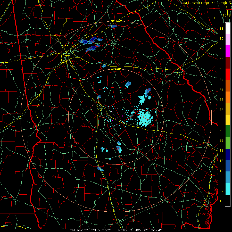Image resolution: width=232 pixels, height=232 pixels.
Task: Click the '06:45' time in the footer
Action: [x=157, y=230]
